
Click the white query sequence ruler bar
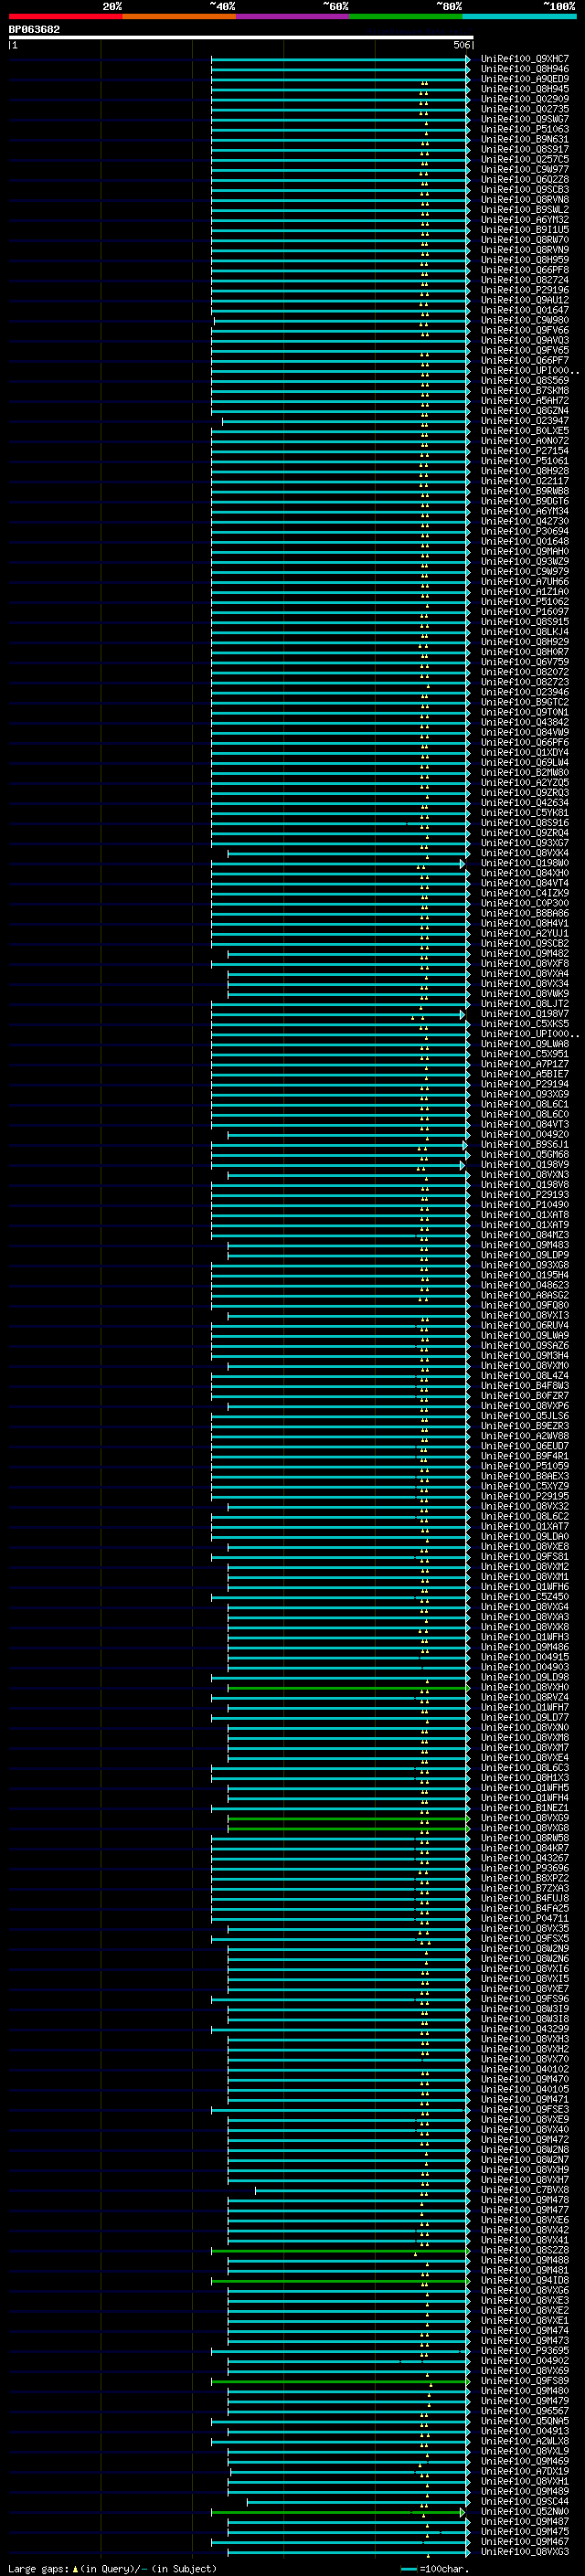pyautogui.click(x=241, y=37)
